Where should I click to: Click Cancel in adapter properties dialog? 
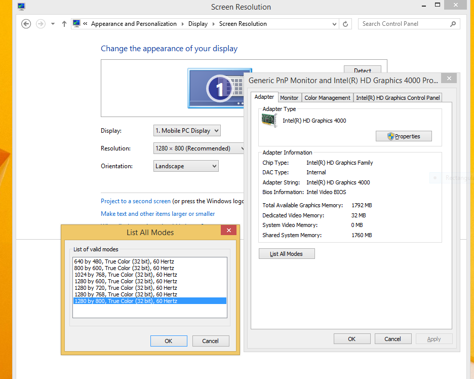[x=392, y=339]
